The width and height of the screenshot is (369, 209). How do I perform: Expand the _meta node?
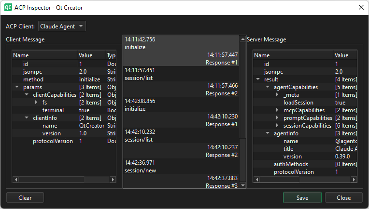tap(277, 95)
